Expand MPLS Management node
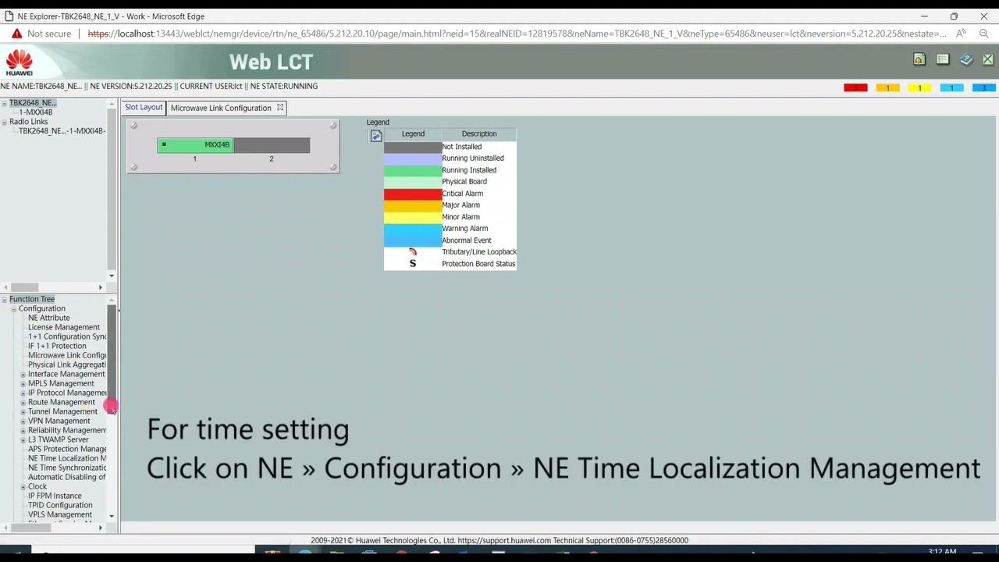 (23, 384)
